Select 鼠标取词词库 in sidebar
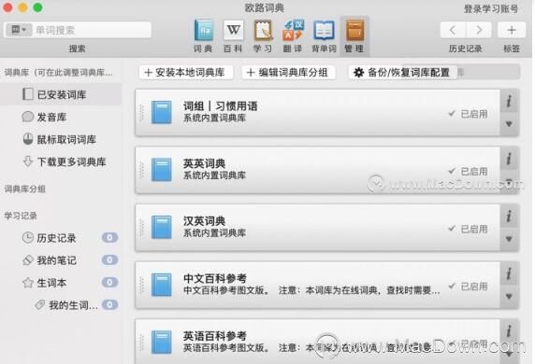535x364 pixels. [60, 139]
